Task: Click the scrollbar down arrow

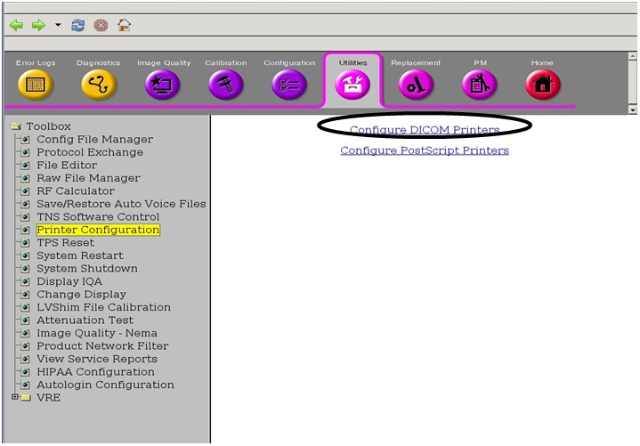Action: tap(633, 109)
